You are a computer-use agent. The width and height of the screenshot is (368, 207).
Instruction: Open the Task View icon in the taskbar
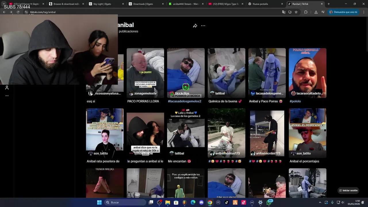(151, 202)
